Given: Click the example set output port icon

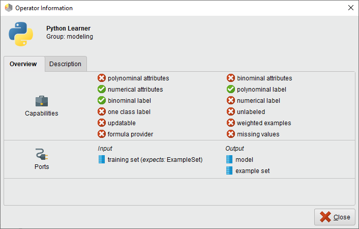Looking at the screenshot, I should [229, 171].
